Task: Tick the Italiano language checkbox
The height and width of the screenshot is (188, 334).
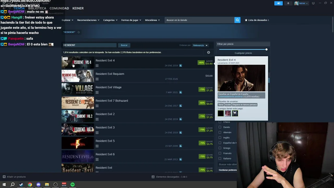Action: click(220, 158)
